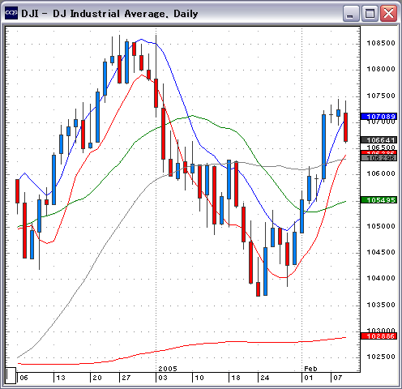Click the 13 date marker on time axis

click(x=61, y=378)
